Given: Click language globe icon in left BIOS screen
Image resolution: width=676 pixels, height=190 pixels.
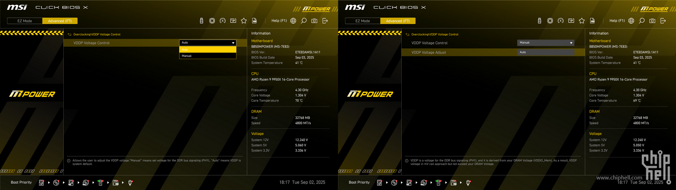Looking at the screenshot, I should coord(293,21).
